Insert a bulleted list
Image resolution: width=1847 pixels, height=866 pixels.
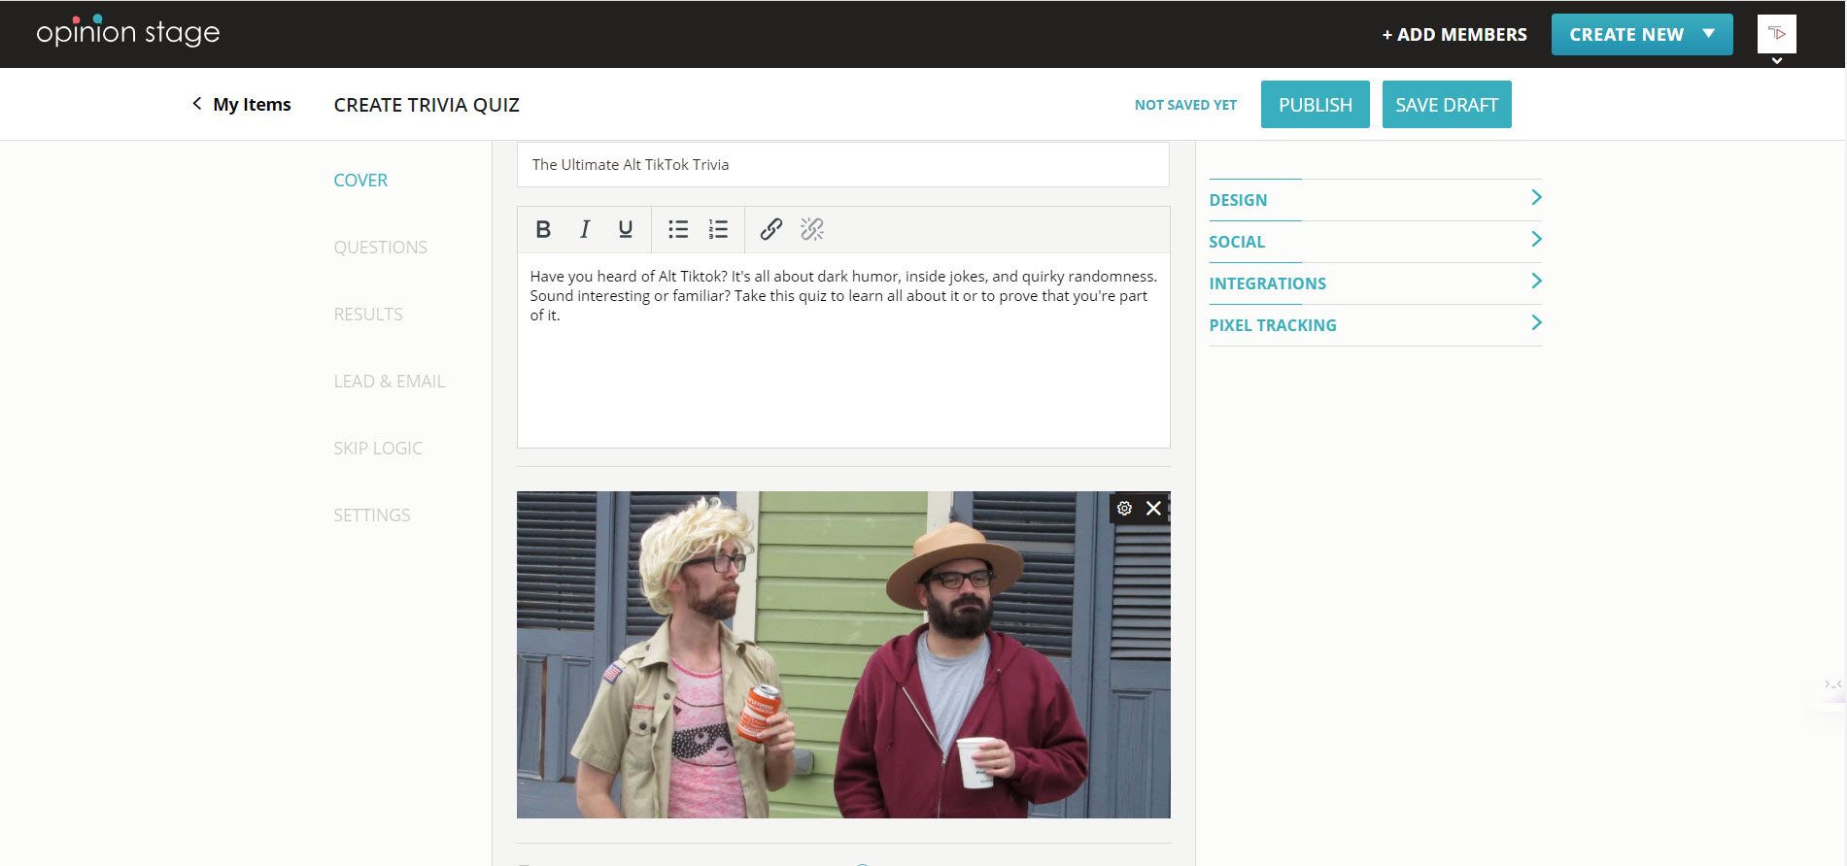pos(677,229)
